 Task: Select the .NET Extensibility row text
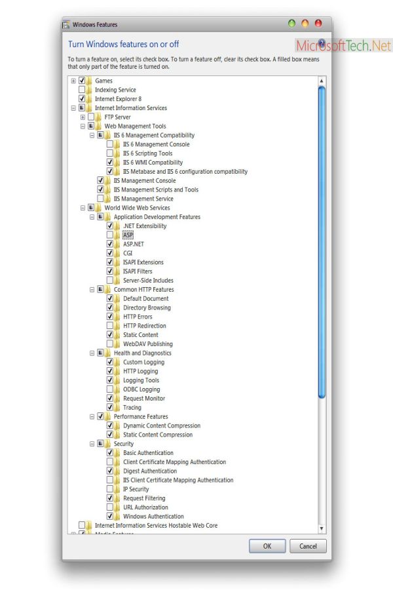tap(145, 226)
